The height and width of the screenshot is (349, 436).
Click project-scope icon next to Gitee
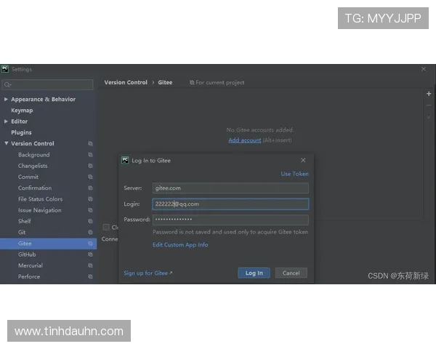click(x=90, y=244)
